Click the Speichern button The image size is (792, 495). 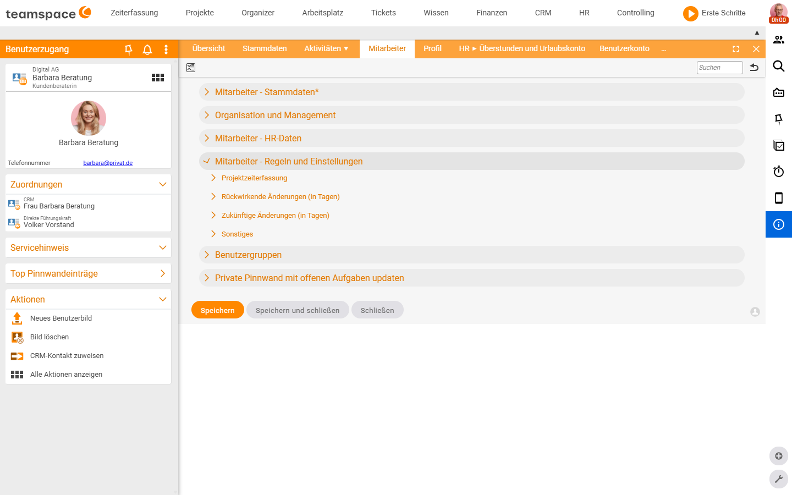pos(218,310)
